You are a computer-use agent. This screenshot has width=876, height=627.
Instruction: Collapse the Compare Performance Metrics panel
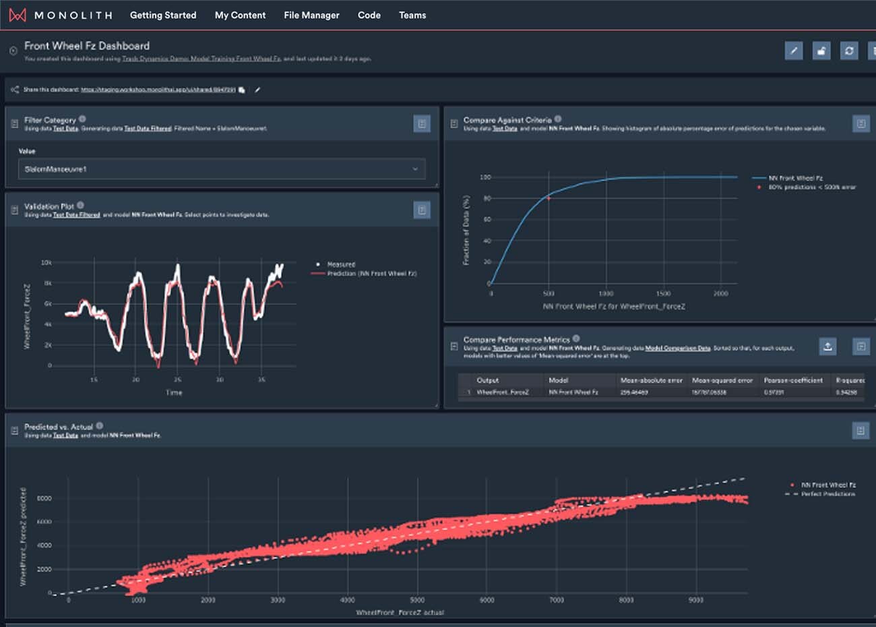tap(453, 346)
